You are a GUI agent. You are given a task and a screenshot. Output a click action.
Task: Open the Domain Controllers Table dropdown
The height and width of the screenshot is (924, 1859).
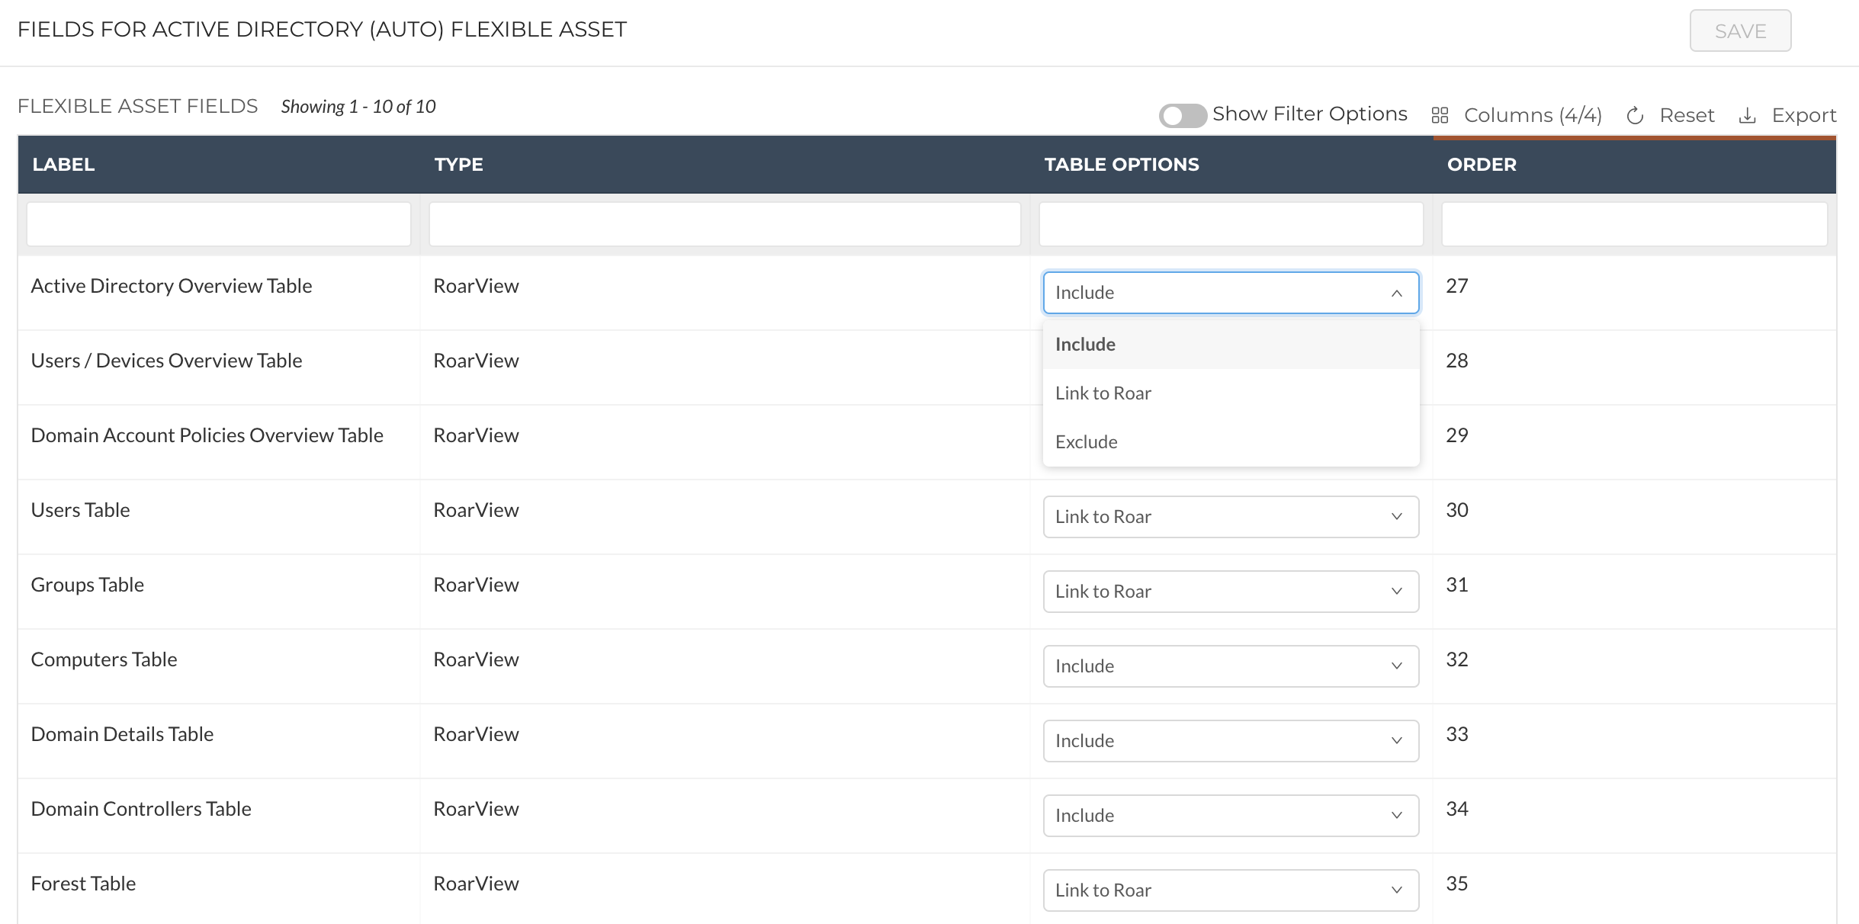[1231, 816]
